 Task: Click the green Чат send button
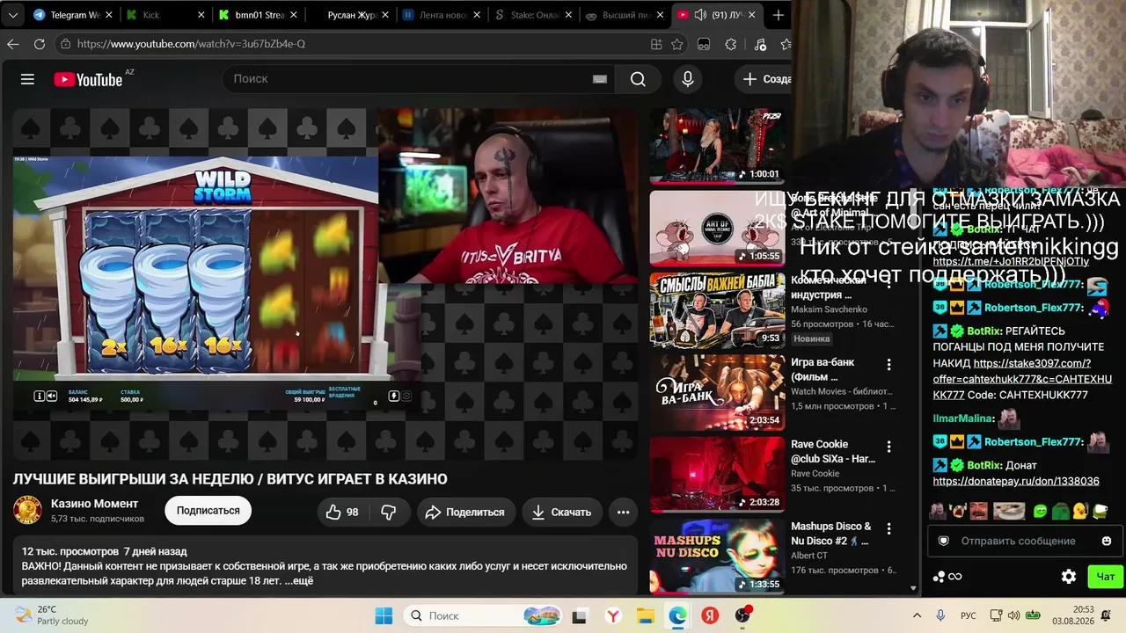coord(1105,577)
